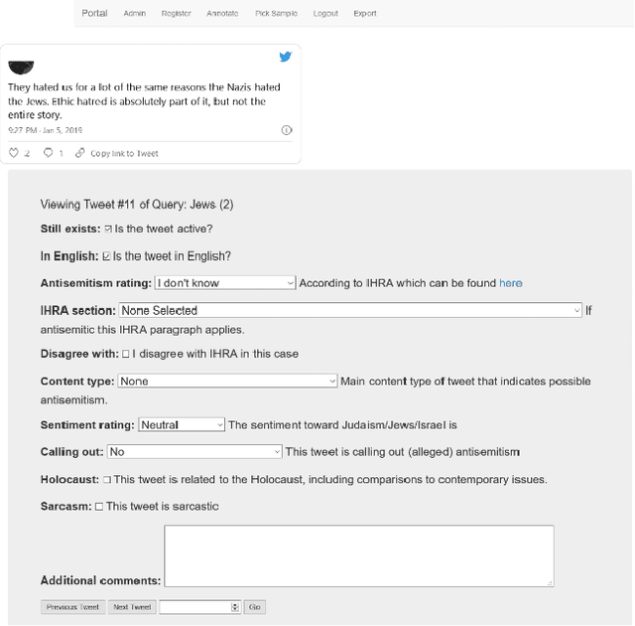Click the tweet info icon
This screenshot has height=626, width=635.
(287, 130)
